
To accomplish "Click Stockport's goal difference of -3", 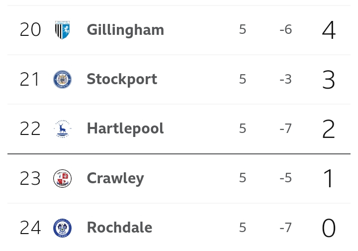I will (x=285, y=79).
